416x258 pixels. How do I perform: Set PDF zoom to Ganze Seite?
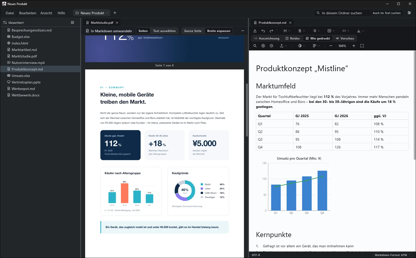[193, 31]
